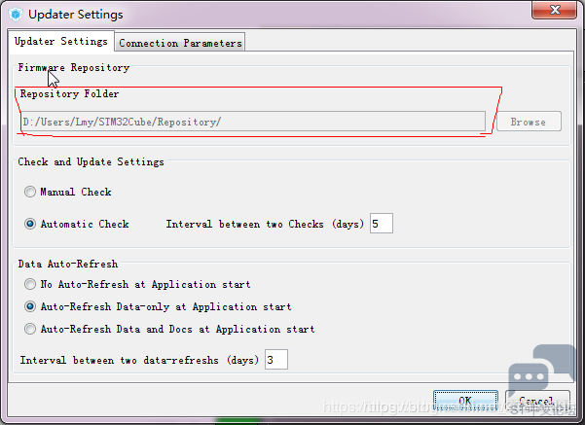Image resolution: width=585 pixels, height=425 pixels.
Task: Select No Auto-Refresh at Application start
Action: click(30, 284)
